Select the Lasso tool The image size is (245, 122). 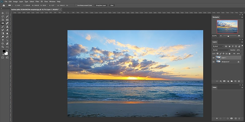pos(3,16)
